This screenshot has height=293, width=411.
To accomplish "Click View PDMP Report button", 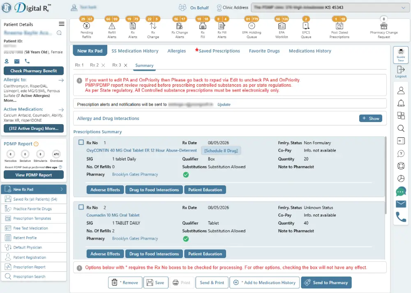I will tap(34, 175).
